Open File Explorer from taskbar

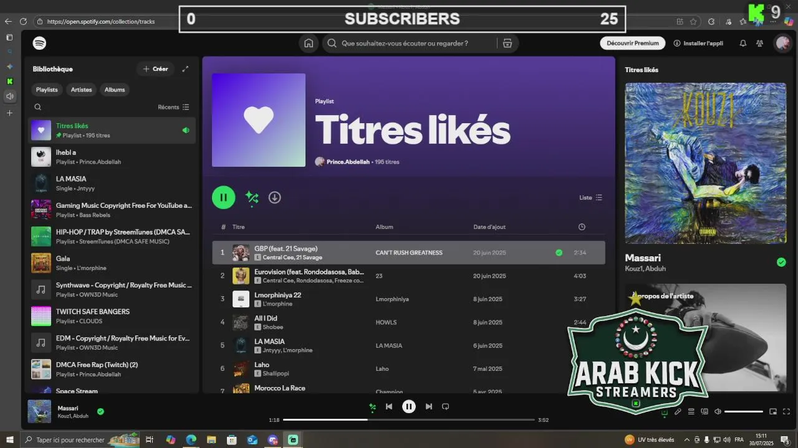coord(211,440)
